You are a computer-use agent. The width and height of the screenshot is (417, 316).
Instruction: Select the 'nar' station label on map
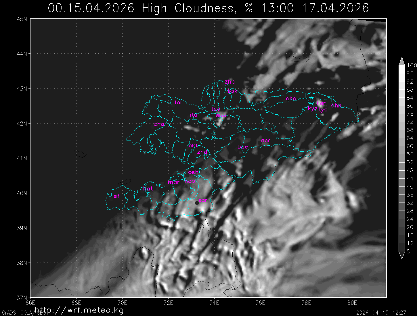point(266,140)
